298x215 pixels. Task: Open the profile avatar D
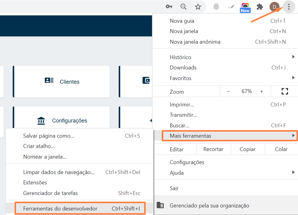(274, 7)
